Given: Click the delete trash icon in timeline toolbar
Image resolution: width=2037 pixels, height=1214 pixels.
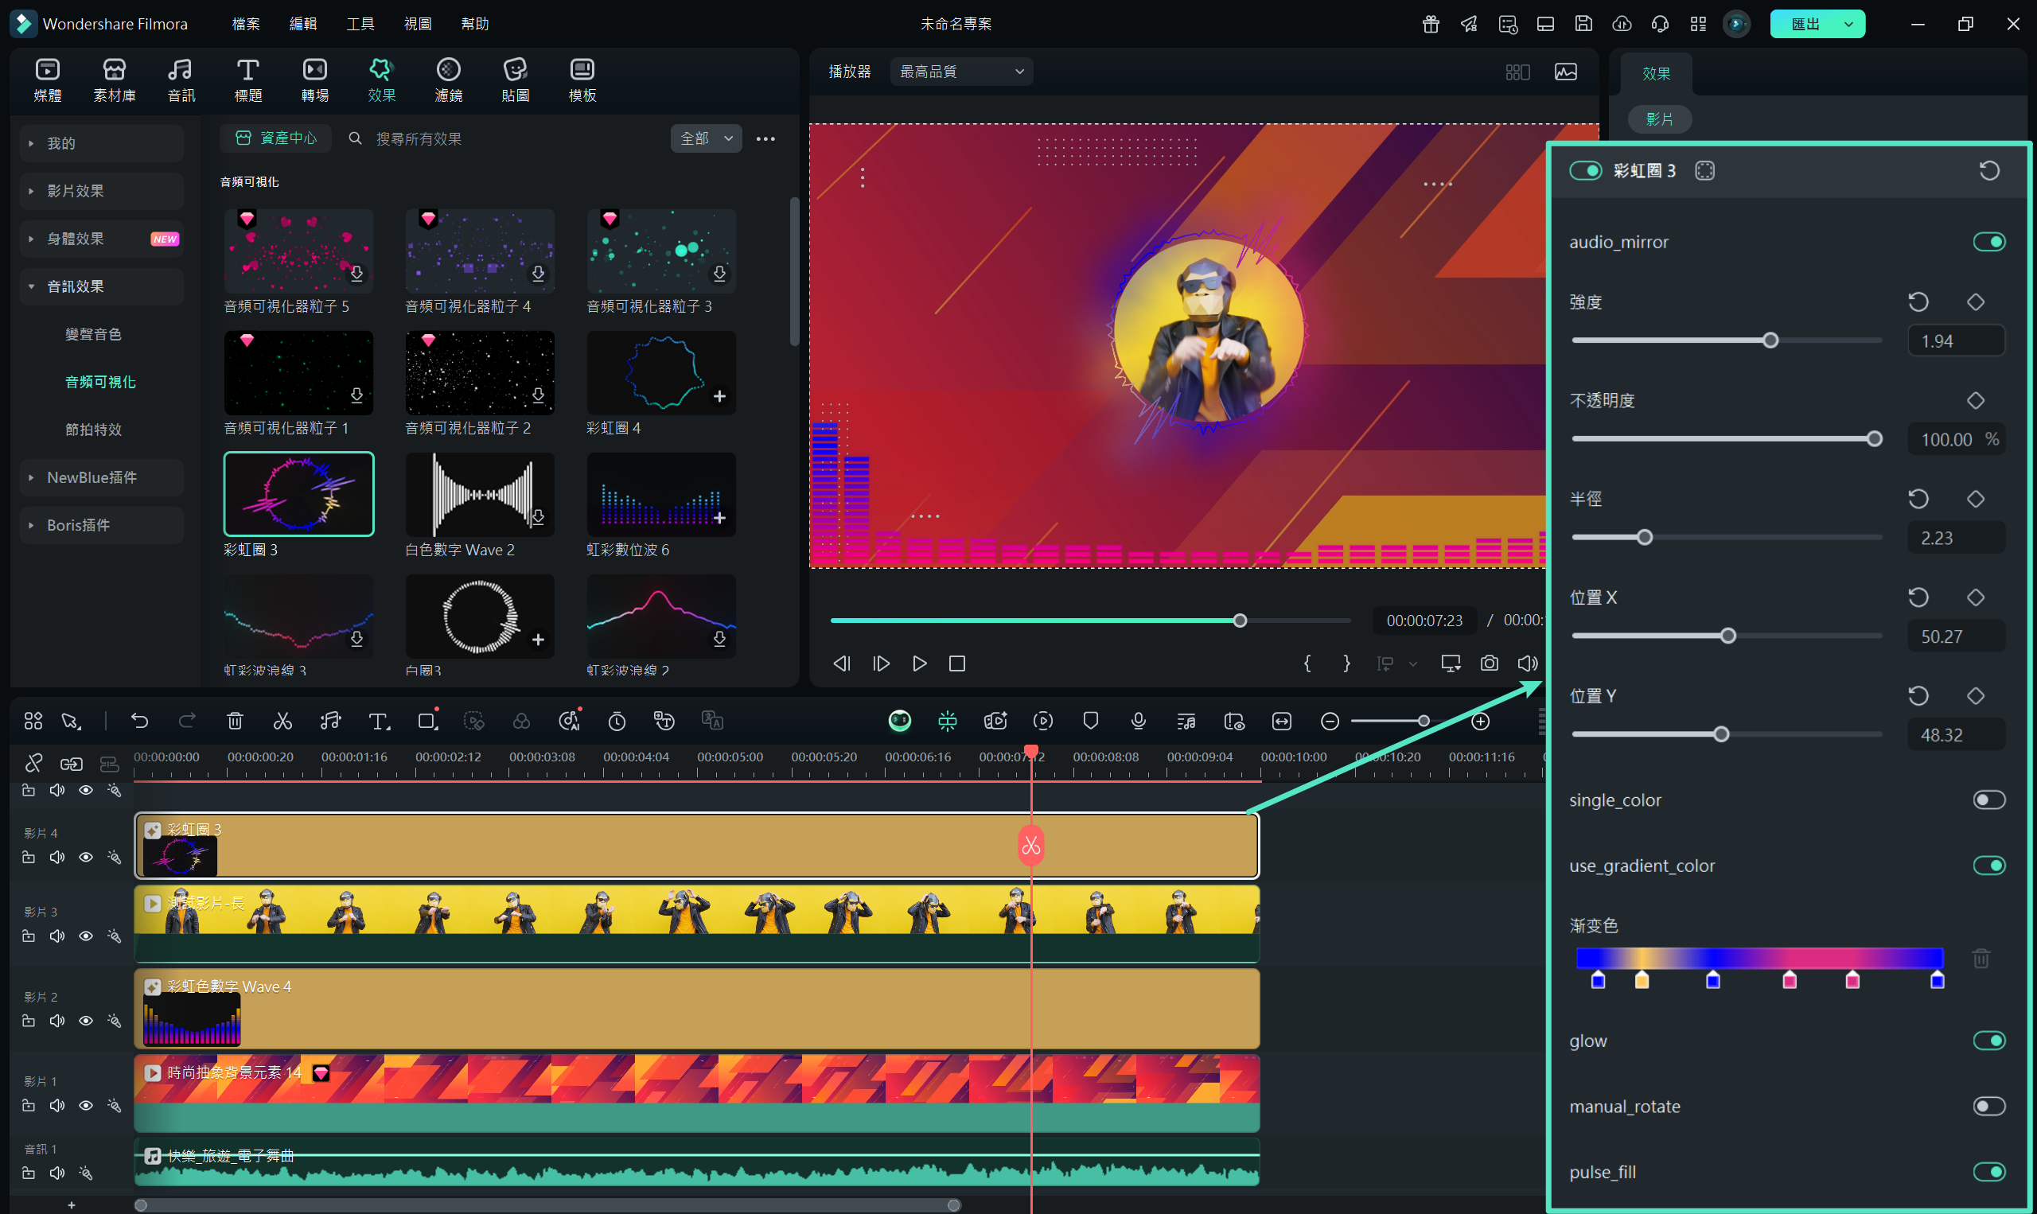Looking at the screenshot, I should pyautogui.click(x=235, y=721).
